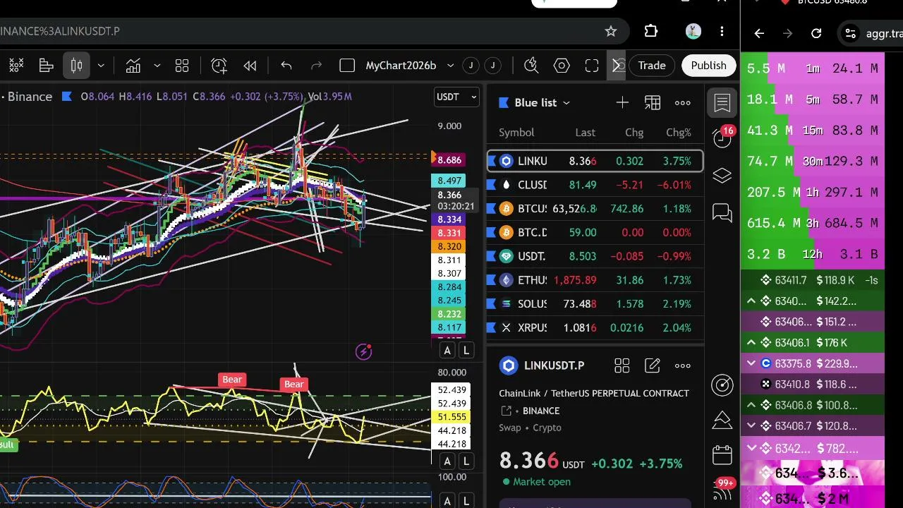The width and height of the screenshot is (903, 508).
Task: Undo the last chart action
Action: (x=286, y=66)
